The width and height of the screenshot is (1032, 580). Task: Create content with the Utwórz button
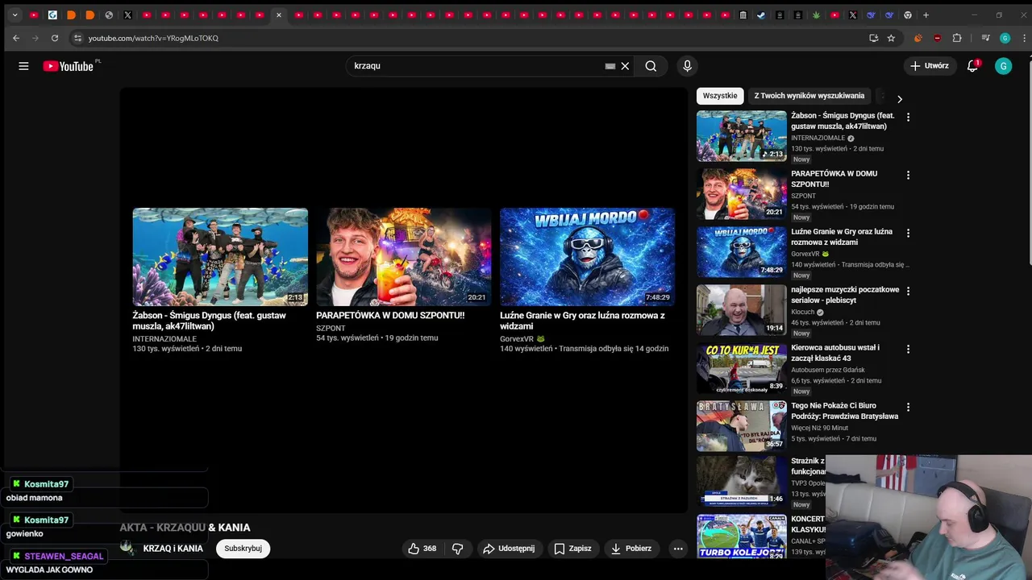tap(930, 66)
